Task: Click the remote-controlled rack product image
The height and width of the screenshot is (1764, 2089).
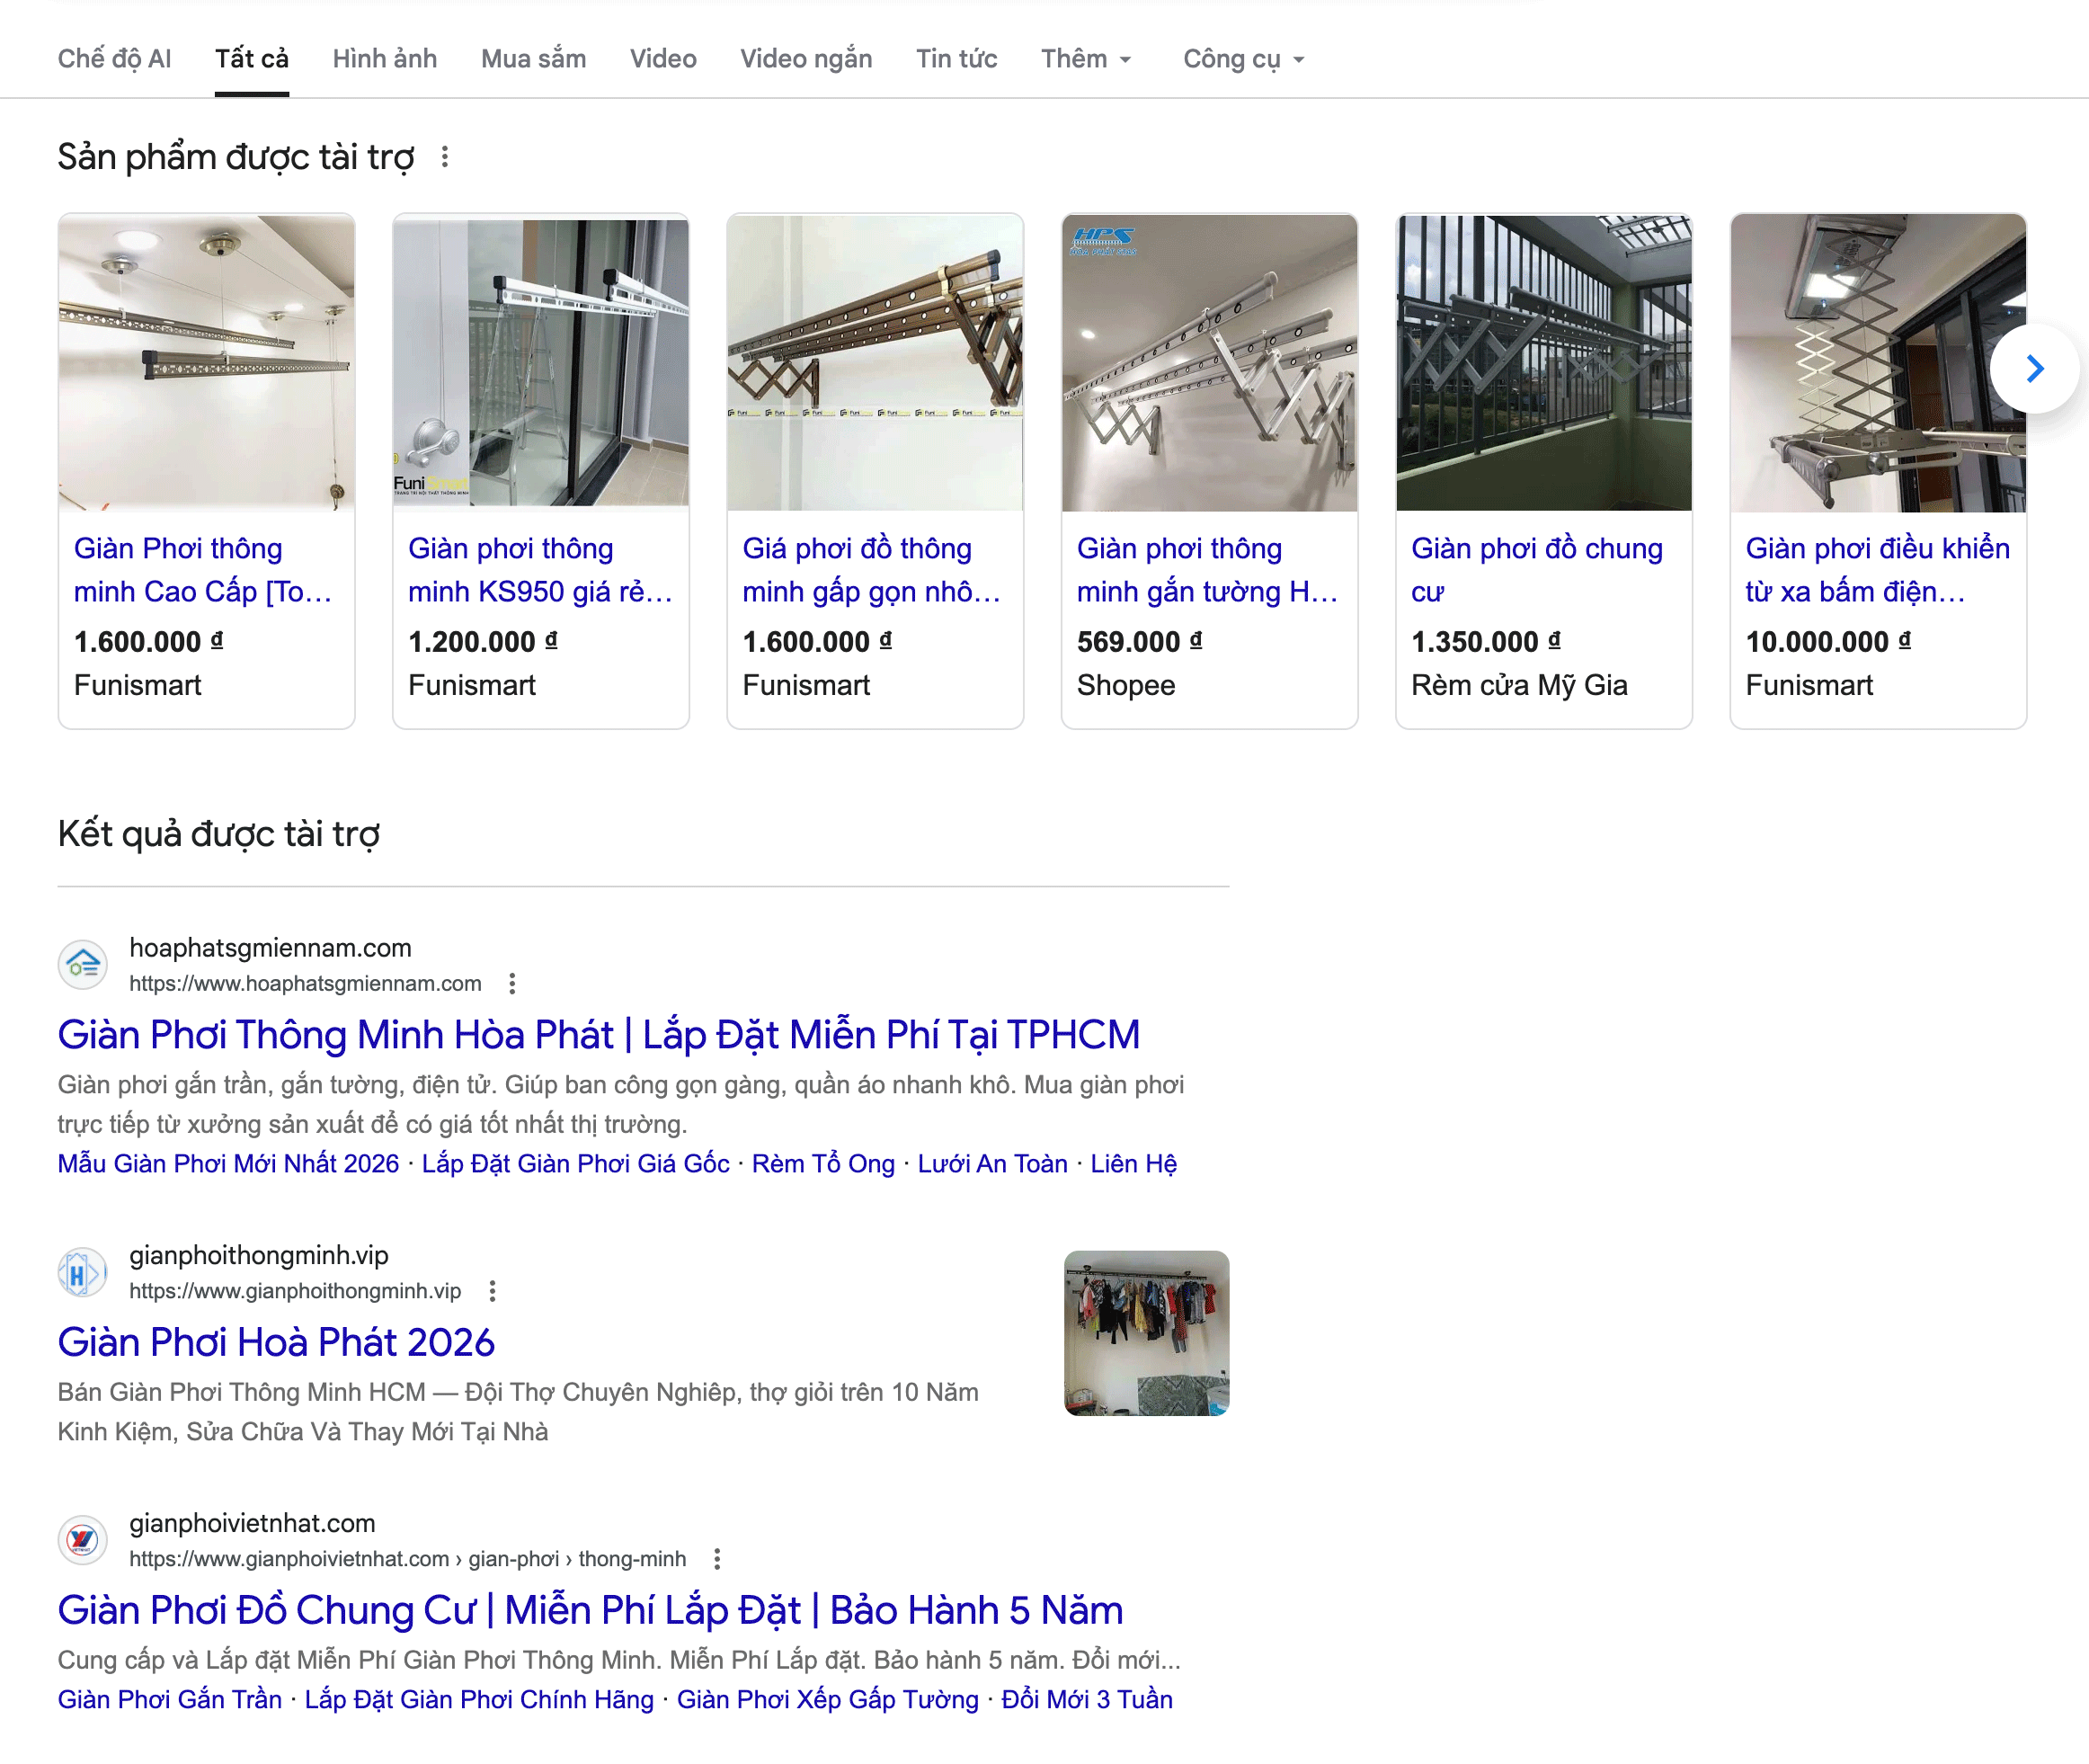Action: coord(1878,363)
